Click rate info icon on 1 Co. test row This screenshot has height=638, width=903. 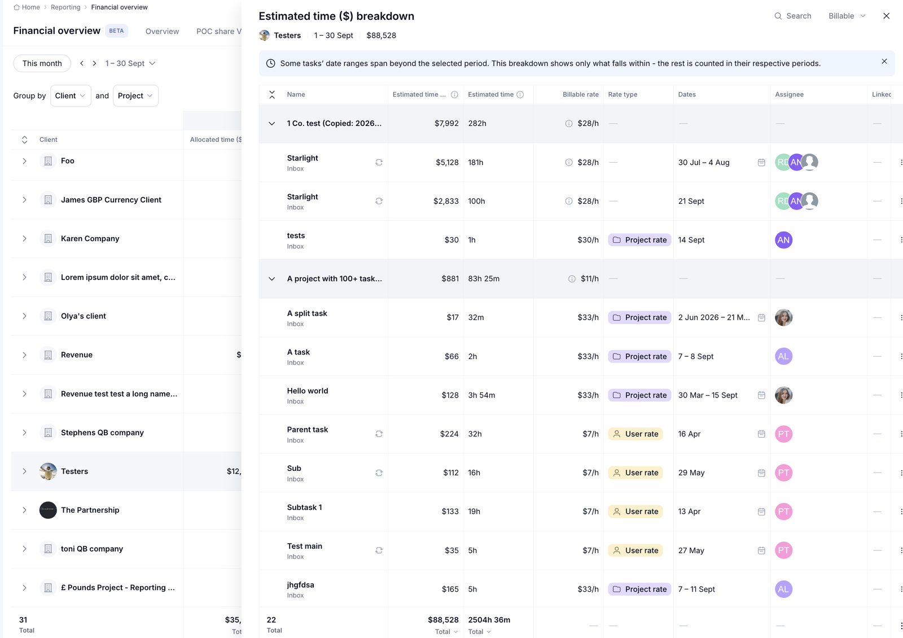tap(569, 124)
